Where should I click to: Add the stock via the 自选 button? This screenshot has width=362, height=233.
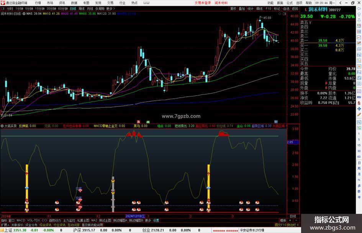point(286,9)
